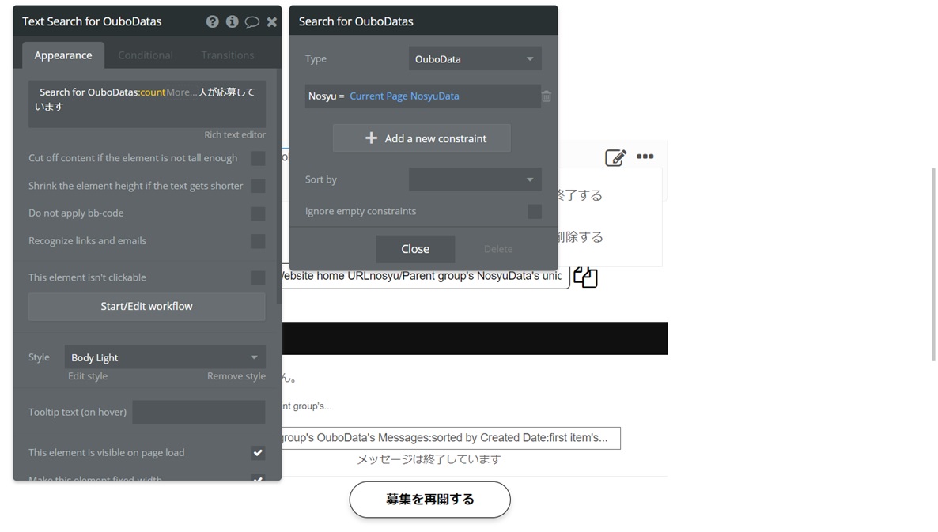
Task: Click the Current Page NosyuData expression
Action: coord(404,96)
